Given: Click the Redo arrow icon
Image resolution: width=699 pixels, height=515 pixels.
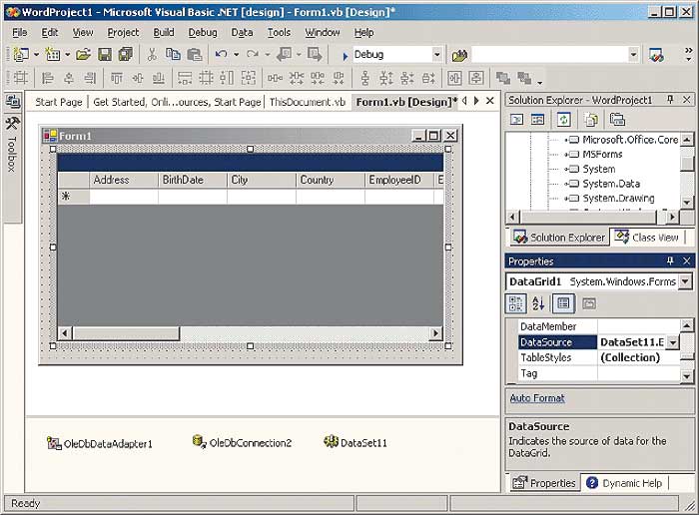Looking at the screenshot, I should [253, 54].
